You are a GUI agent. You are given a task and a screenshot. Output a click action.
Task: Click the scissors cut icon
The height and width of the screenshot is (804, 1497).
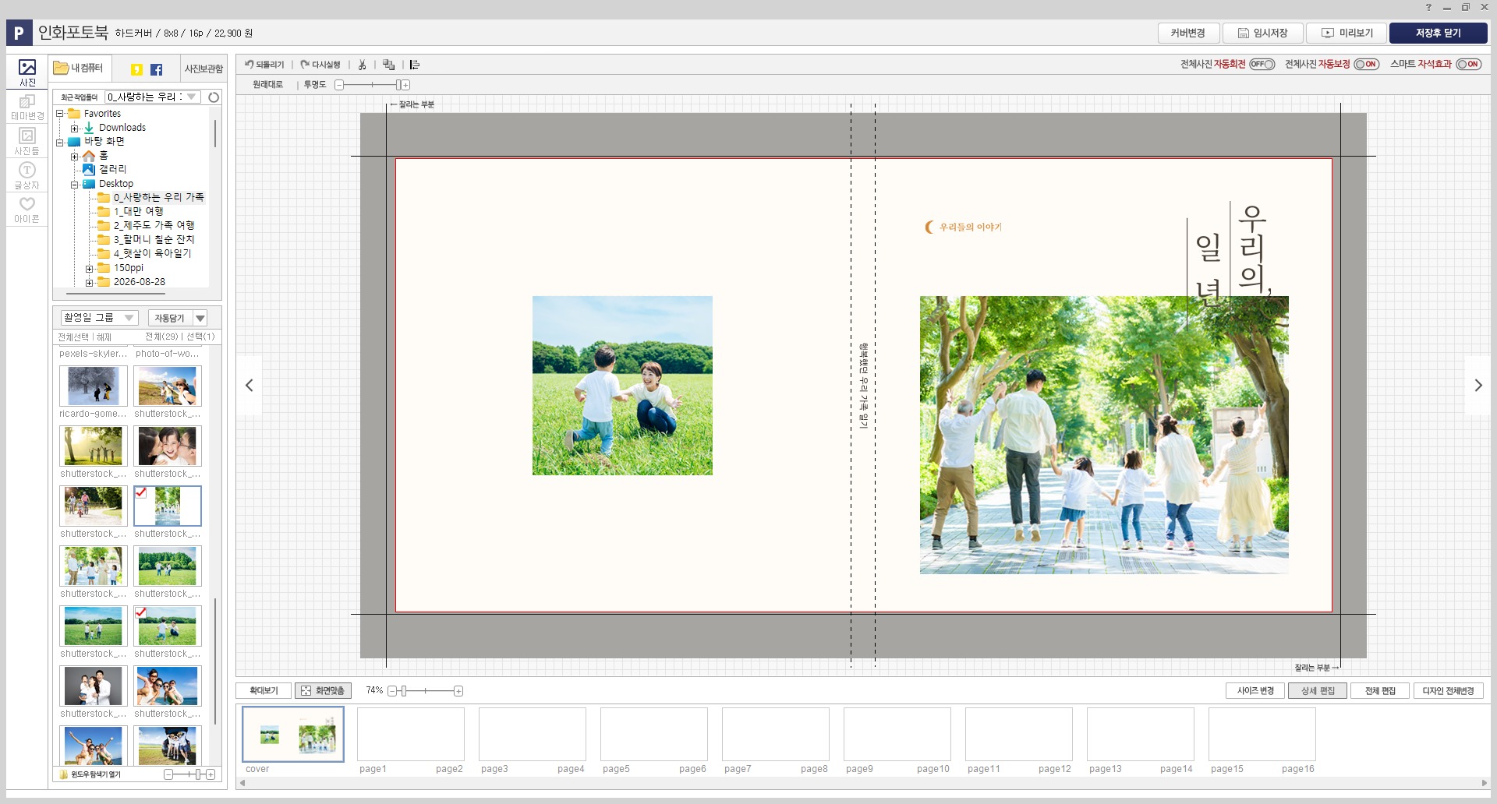click(363, 65)
